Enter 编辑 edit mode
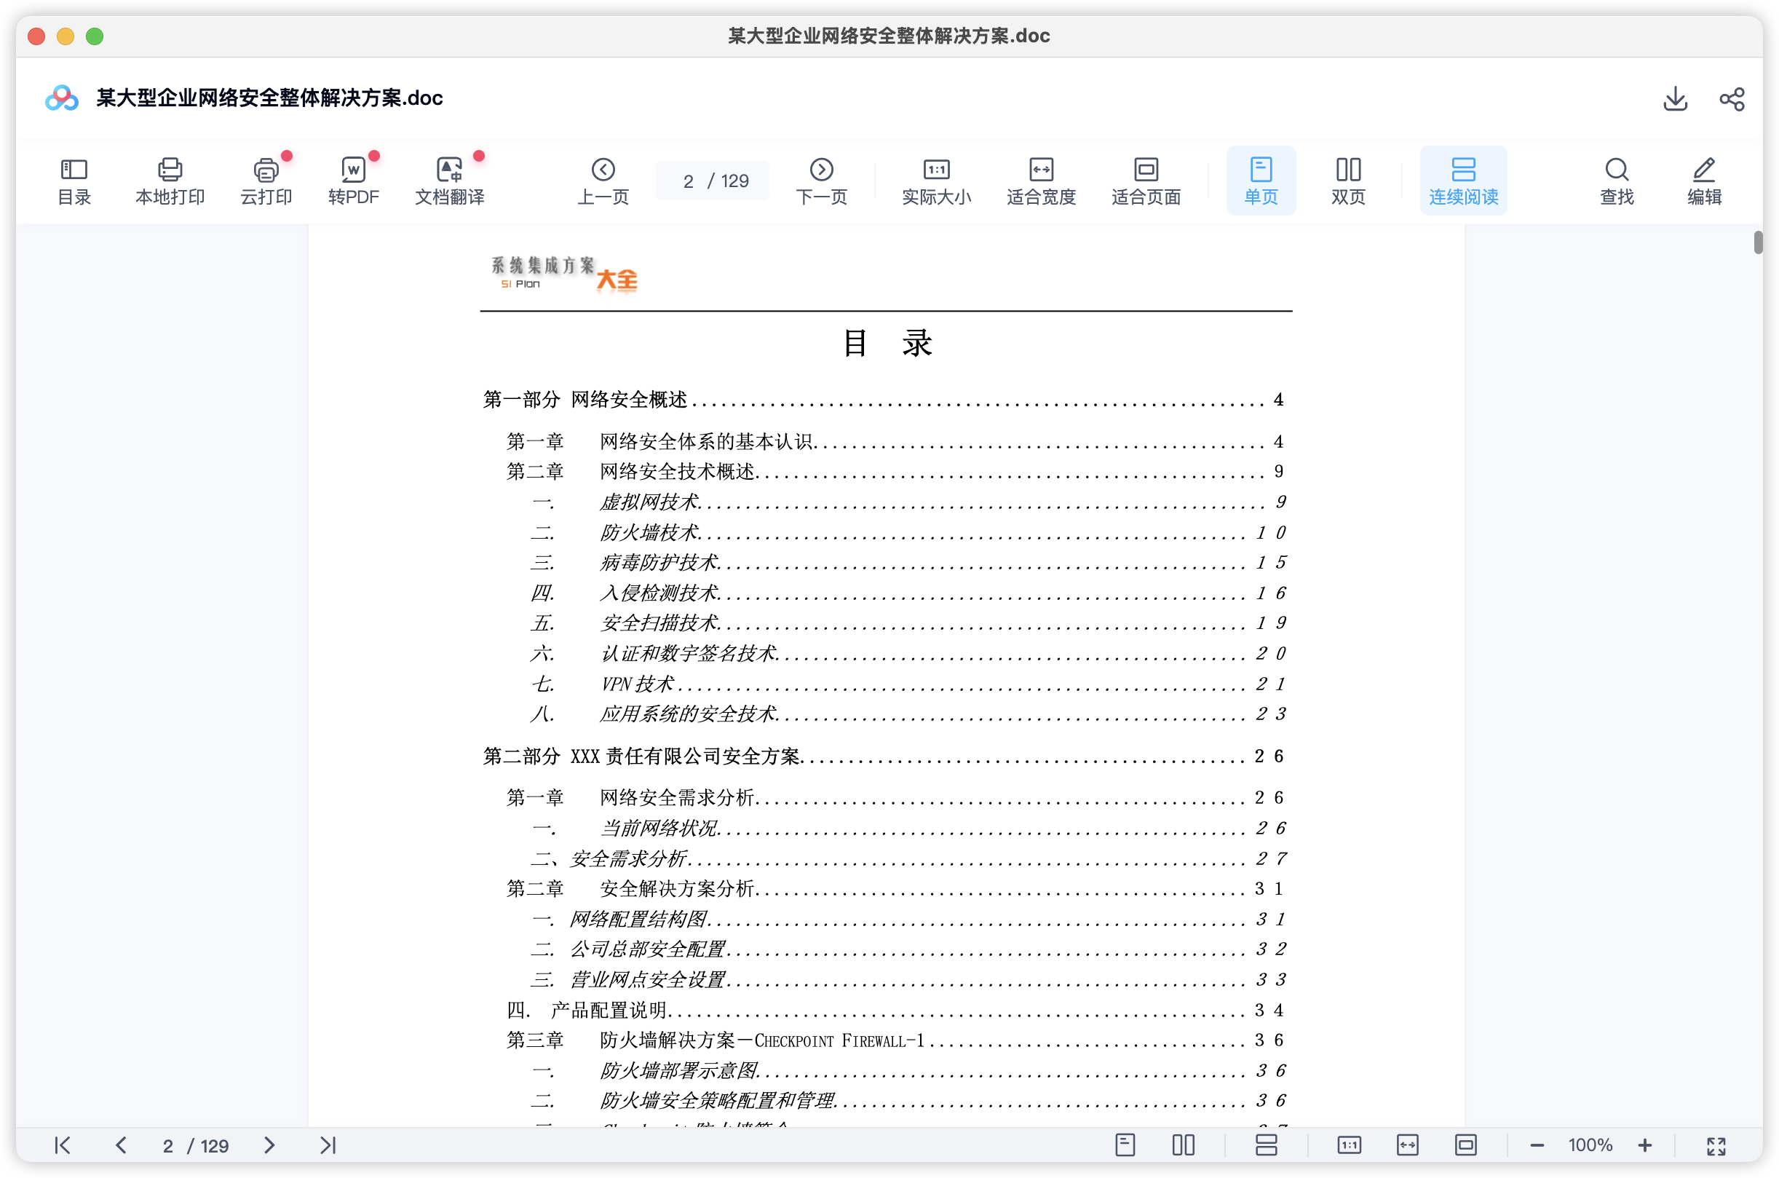 pos(1704,181)
